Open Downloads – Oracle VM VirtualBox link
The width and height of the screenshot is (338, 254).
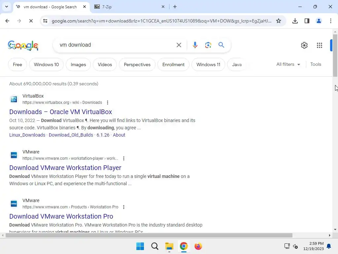[61, 112]
